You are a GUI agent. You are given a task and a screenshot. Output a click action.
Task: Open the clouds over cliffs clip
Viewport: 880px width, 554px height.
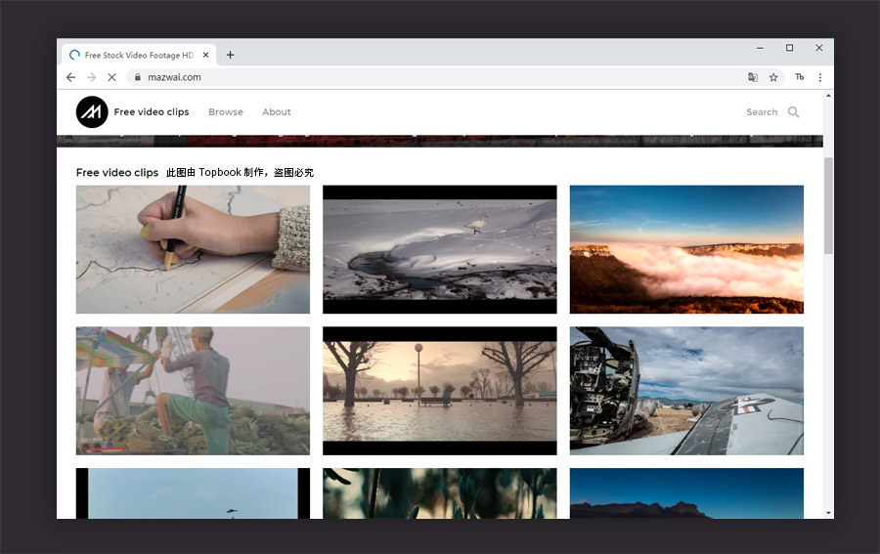(x=686, y=249)
